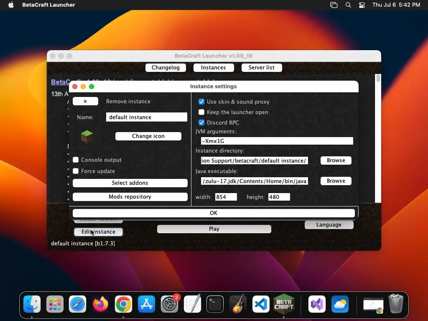Open System Settings with badge in dock
This screenshot has width=428, height=321.
point(169,304)
